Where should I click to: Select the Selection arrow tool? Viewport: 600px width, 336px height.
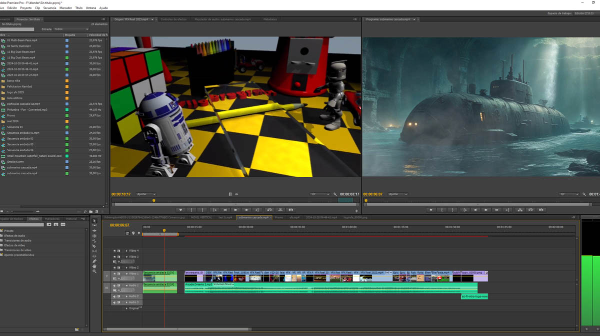[x=94, y=221]
